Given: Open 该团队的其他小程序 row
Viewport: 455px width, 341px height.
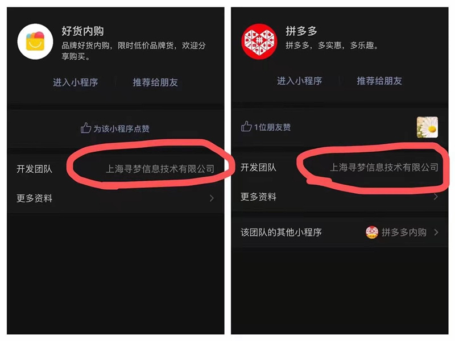Looking at the screenshot, I should point(340,232).
